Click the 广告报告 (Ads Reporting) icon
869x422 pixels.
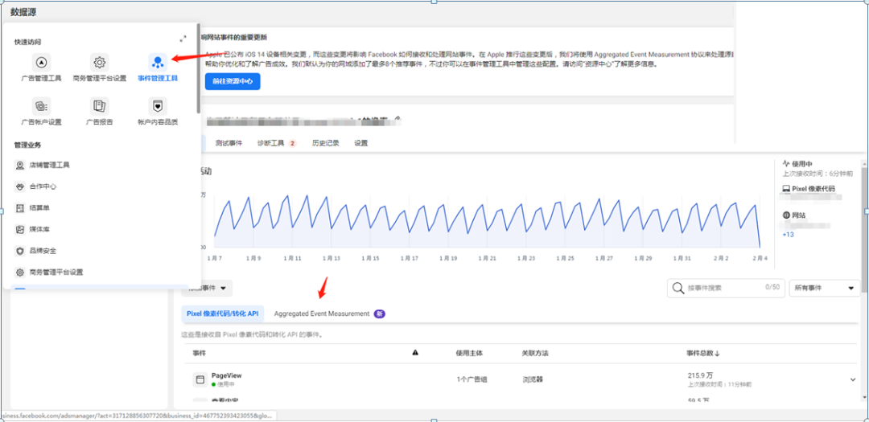[99, 106]
